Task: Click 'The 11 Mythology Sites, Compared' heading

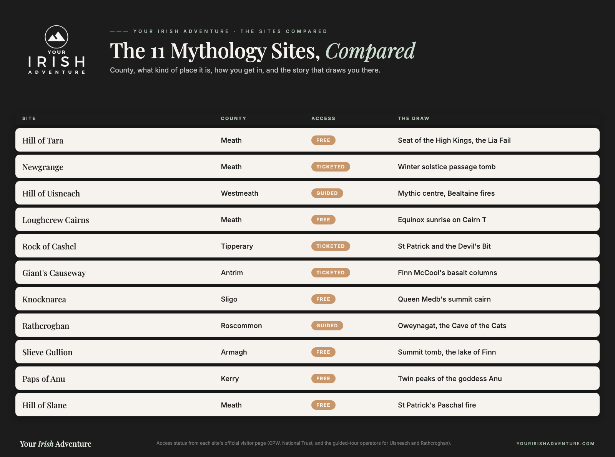Action: [x=263, y=51]
